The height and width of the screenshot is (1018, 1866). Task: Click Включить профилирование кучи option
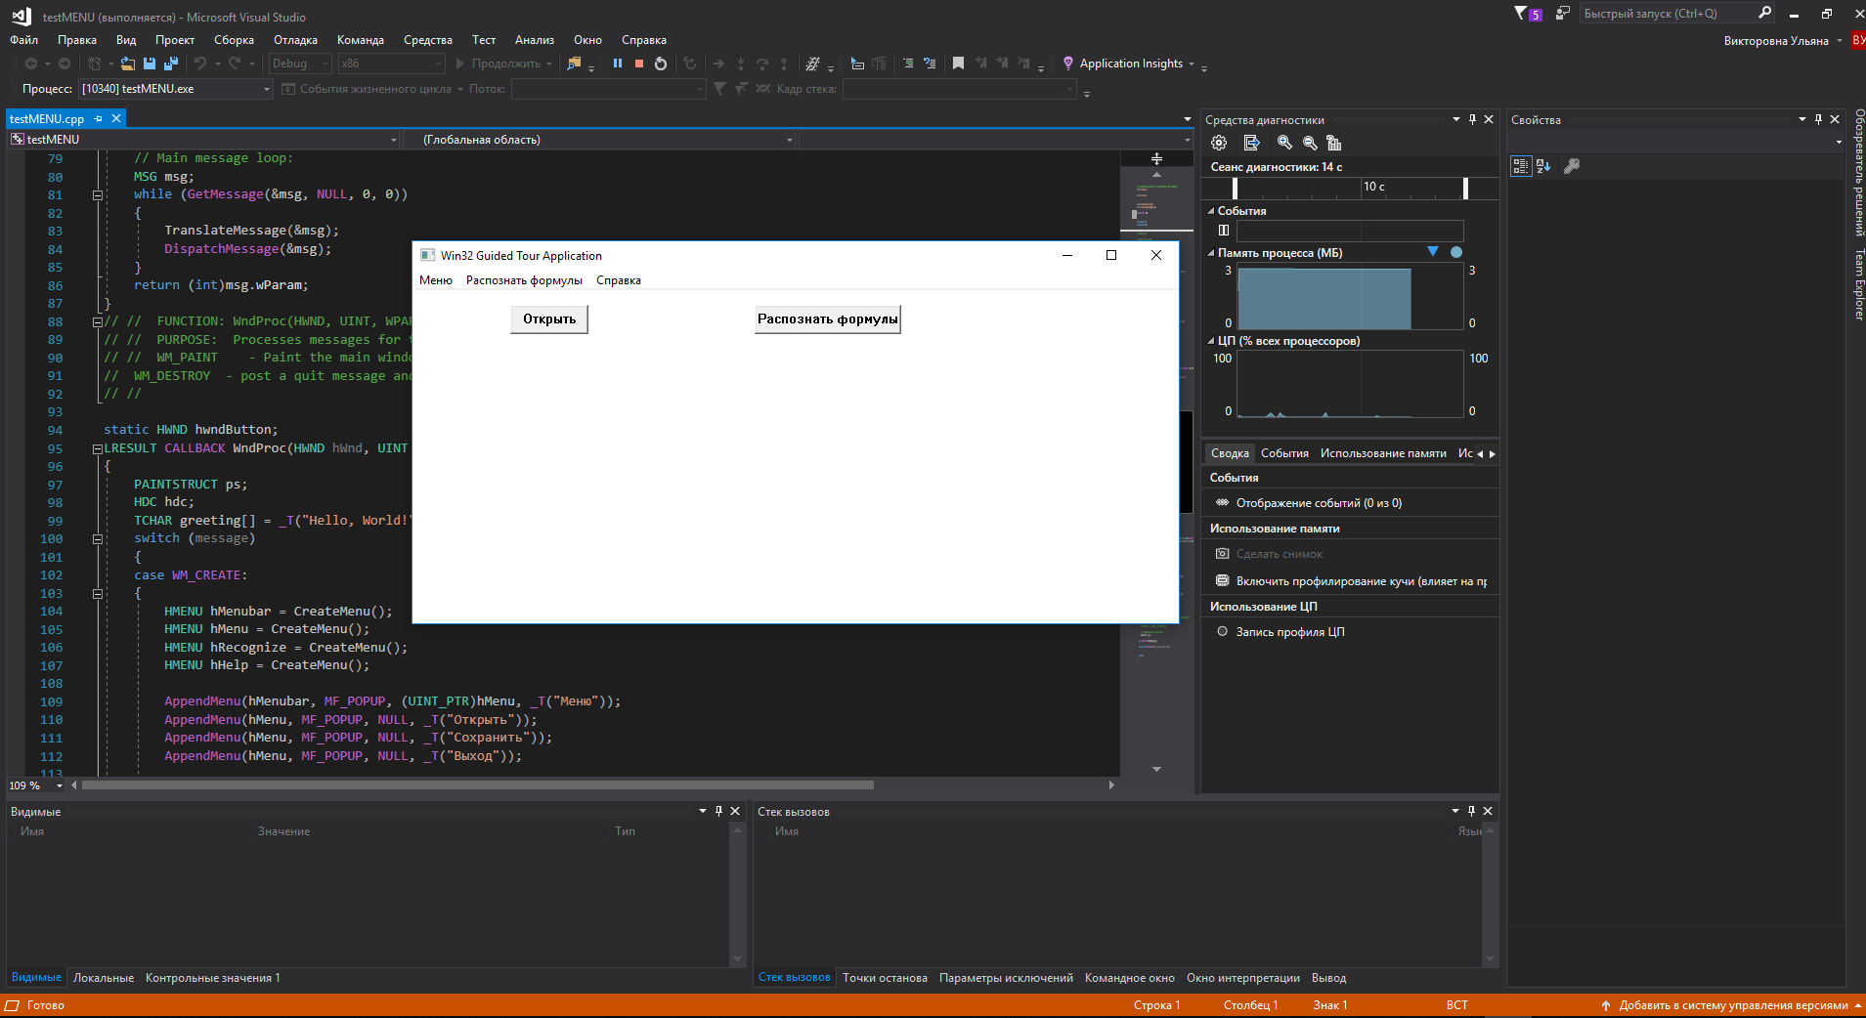pos(1362,581)
